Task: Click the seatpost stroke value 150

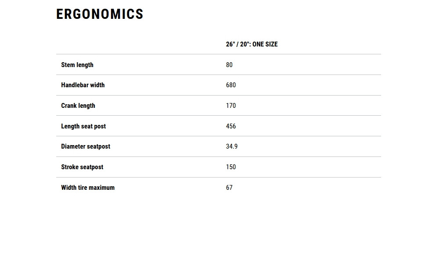Action: point(231,167)
